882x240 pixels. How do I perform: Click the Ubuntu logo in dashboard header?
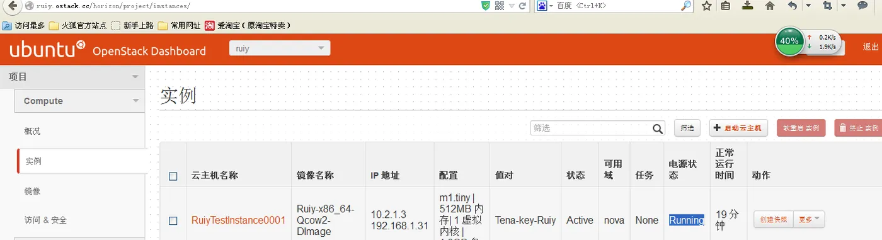47,49
